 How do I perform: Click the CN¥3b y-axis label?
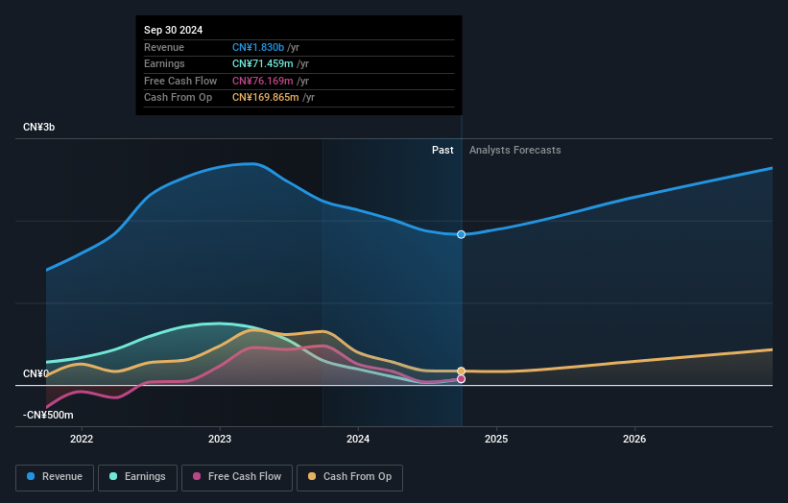pyautogui.click(x=38, y=127)
